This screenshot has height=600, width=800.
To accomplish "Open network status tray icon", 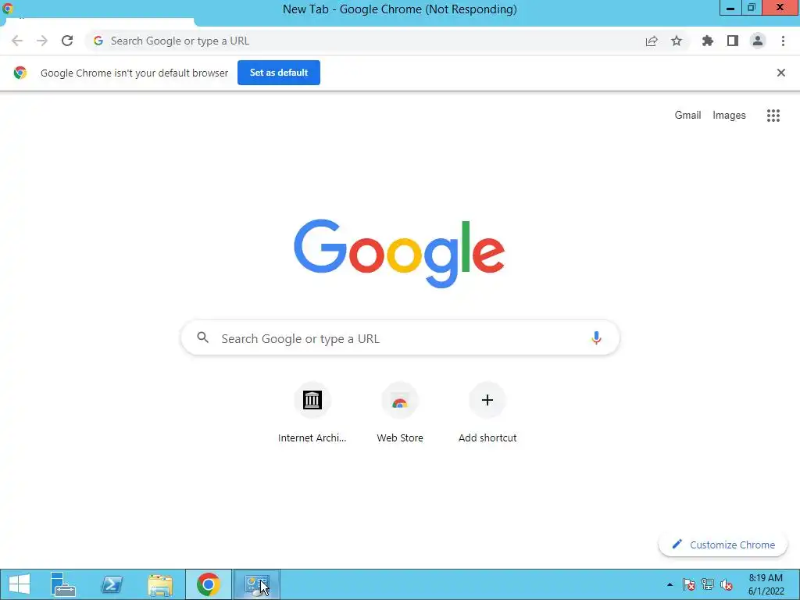I will click(708, 584).
